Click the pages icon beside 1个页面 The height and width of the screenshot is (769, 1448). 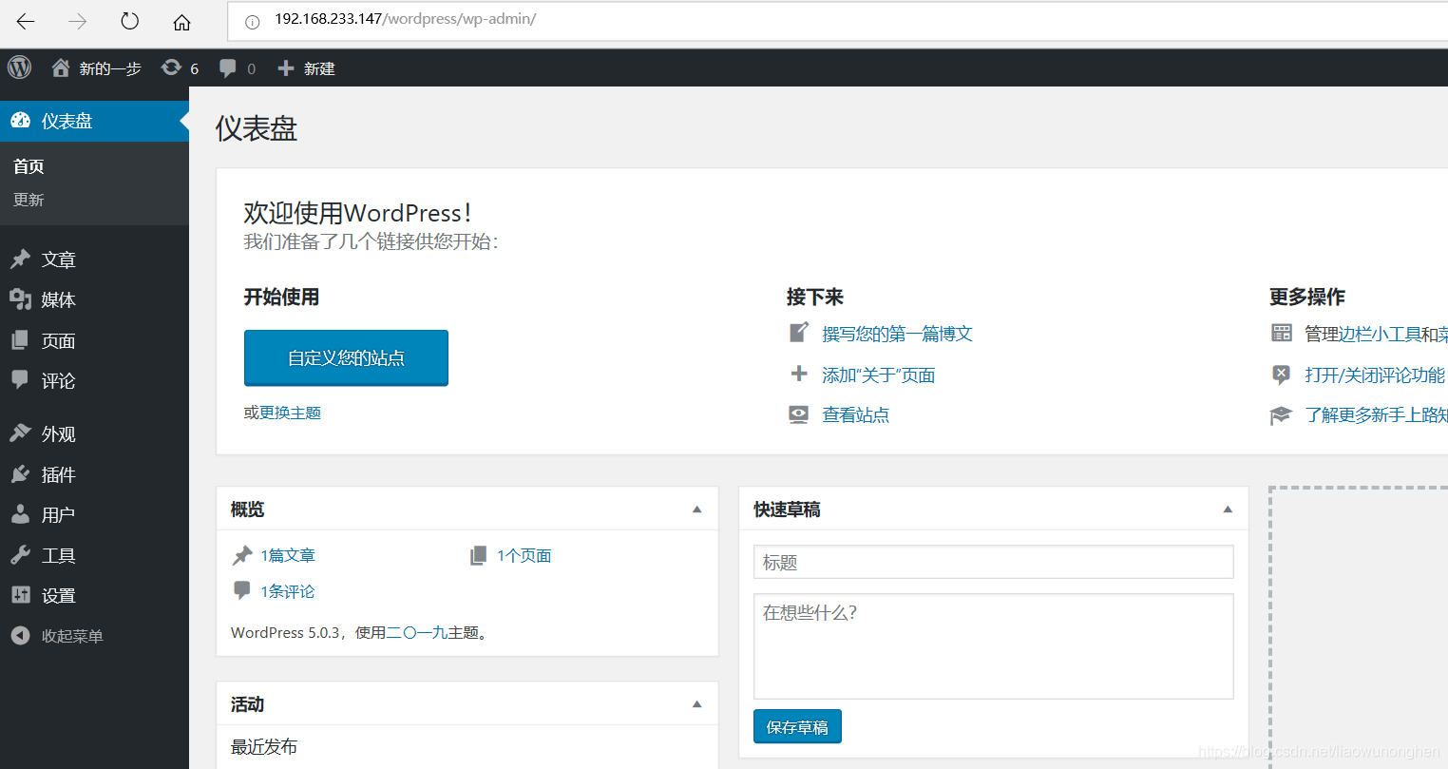click(x=479, y=555)
